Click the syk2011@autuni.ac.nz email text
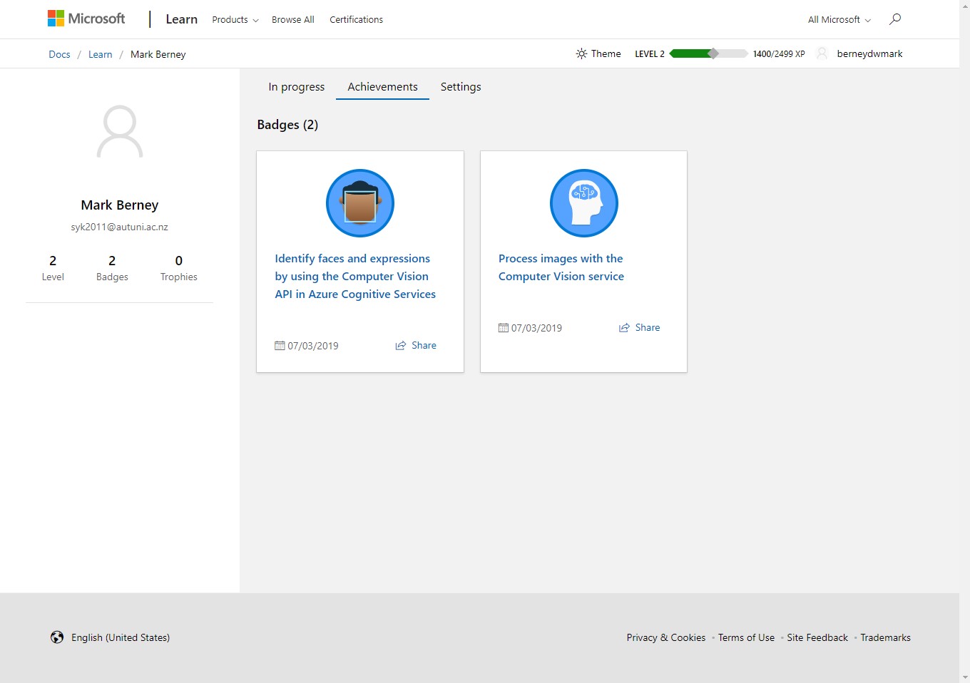Viewport: 970px width, 683px height. pos(119,227)
